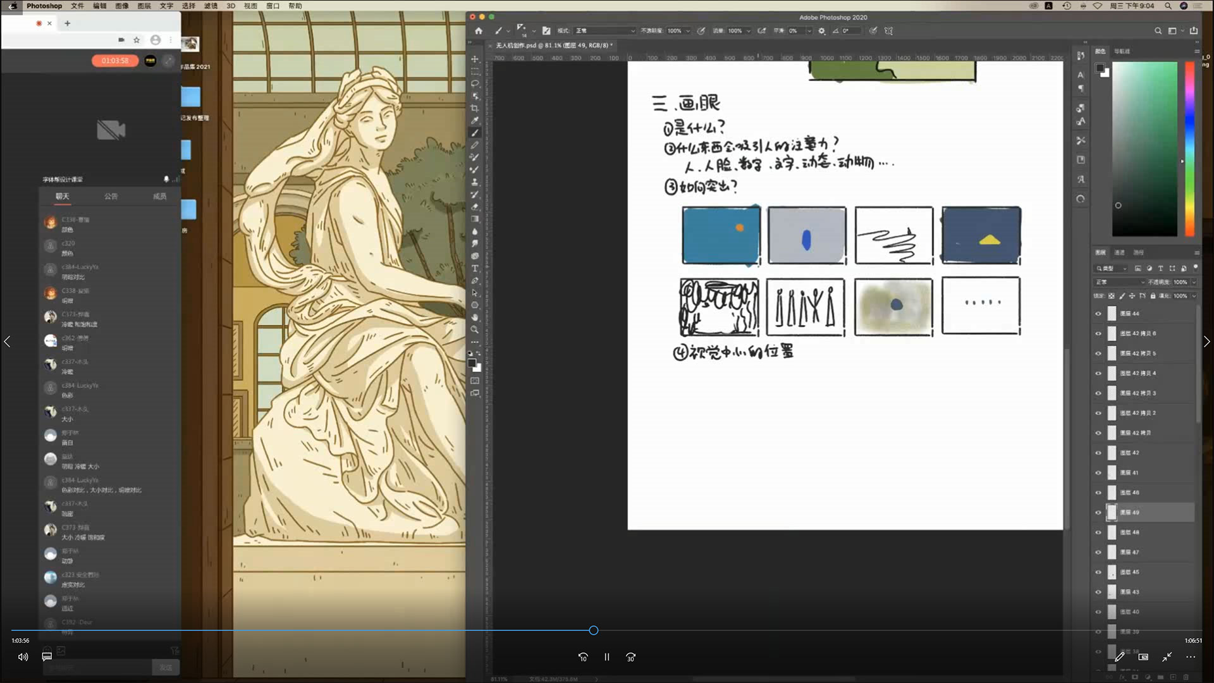Viewport: 1214px width, 683px height.
Task: Filter layers by adjustment layers icon
Action: click(x=1149, y=269)
